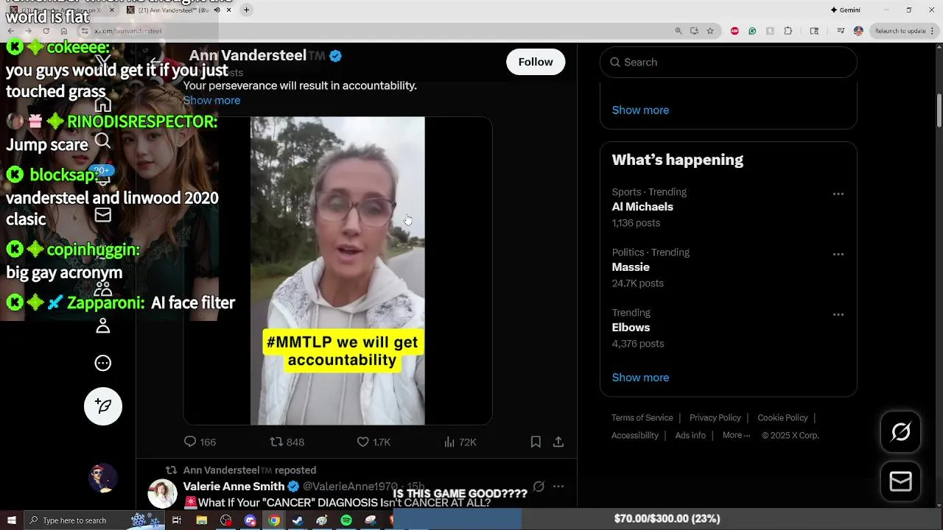This screenshot has height=530, width=943.
Task: View post analytics showing 72K views
Action: [x=460, y=442]
